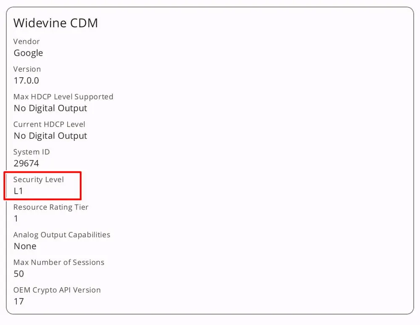Image resolution: width=420 pixels, height=325 pixels.
Task: Select the System ID label
Action: click(31, 152)
